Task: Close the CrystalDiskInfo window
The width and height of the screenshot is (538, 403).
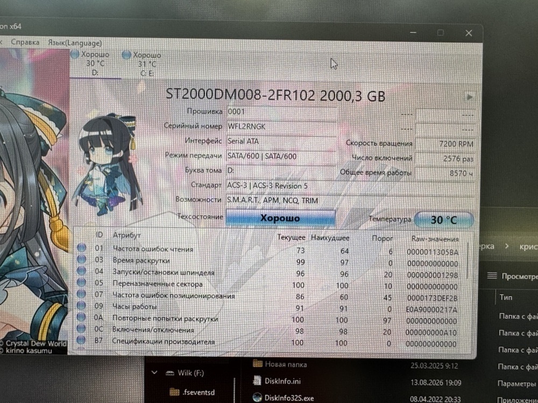Action: click(x=469, y=33)
